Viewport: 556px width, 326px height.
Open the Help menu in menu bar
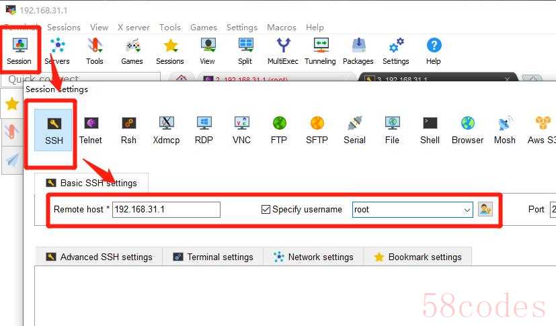coord(315,28)
